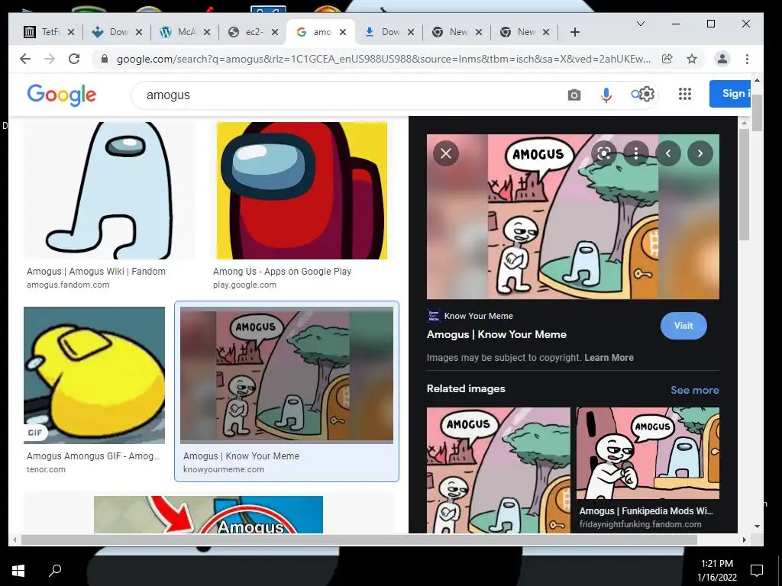Reload the current page

[x=74, y=59]
